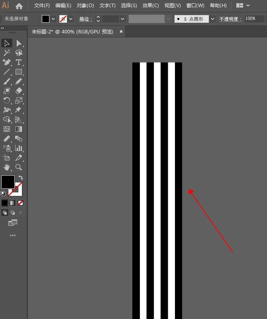Screen dimensions: 267x319
Task: Select the Hand tool
Action: tap(7, 167)
